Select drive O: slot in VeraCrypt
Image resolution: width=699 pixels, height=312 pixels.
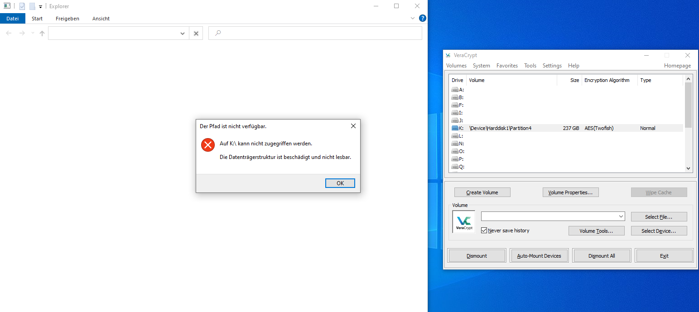click(x=458, y=151)
